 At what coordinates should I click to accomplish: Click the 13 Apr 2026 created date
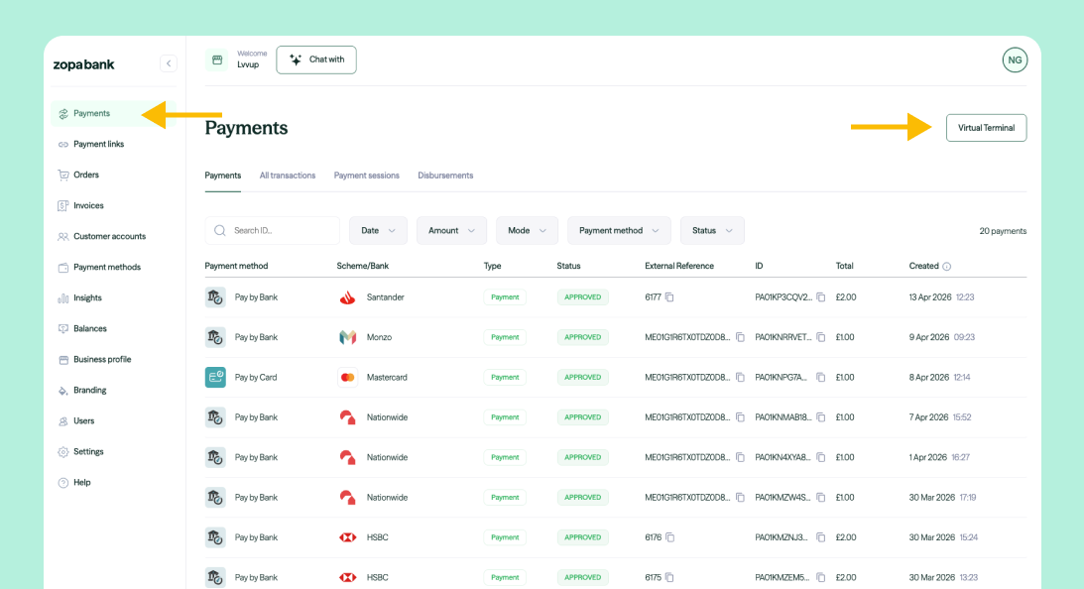930,297
